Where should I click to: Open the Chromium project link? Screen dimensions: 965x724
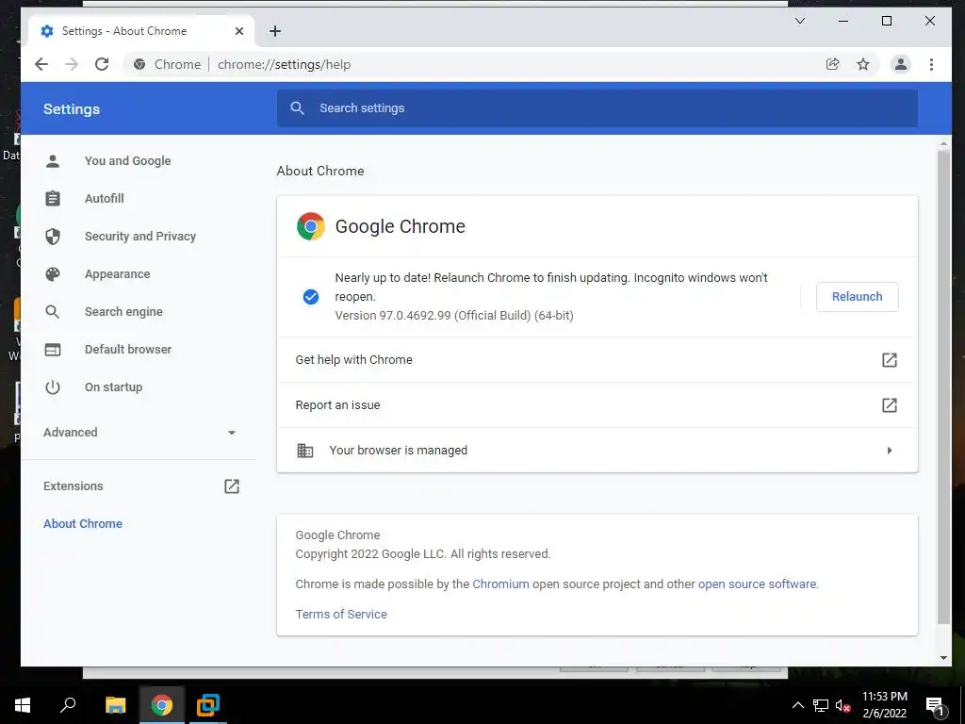pos(501,584)
